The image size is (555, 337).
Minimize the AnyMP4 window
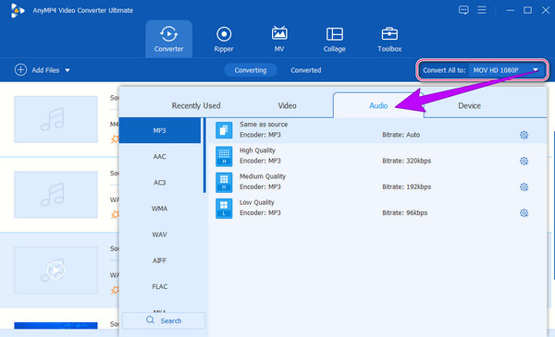point(510,10)
